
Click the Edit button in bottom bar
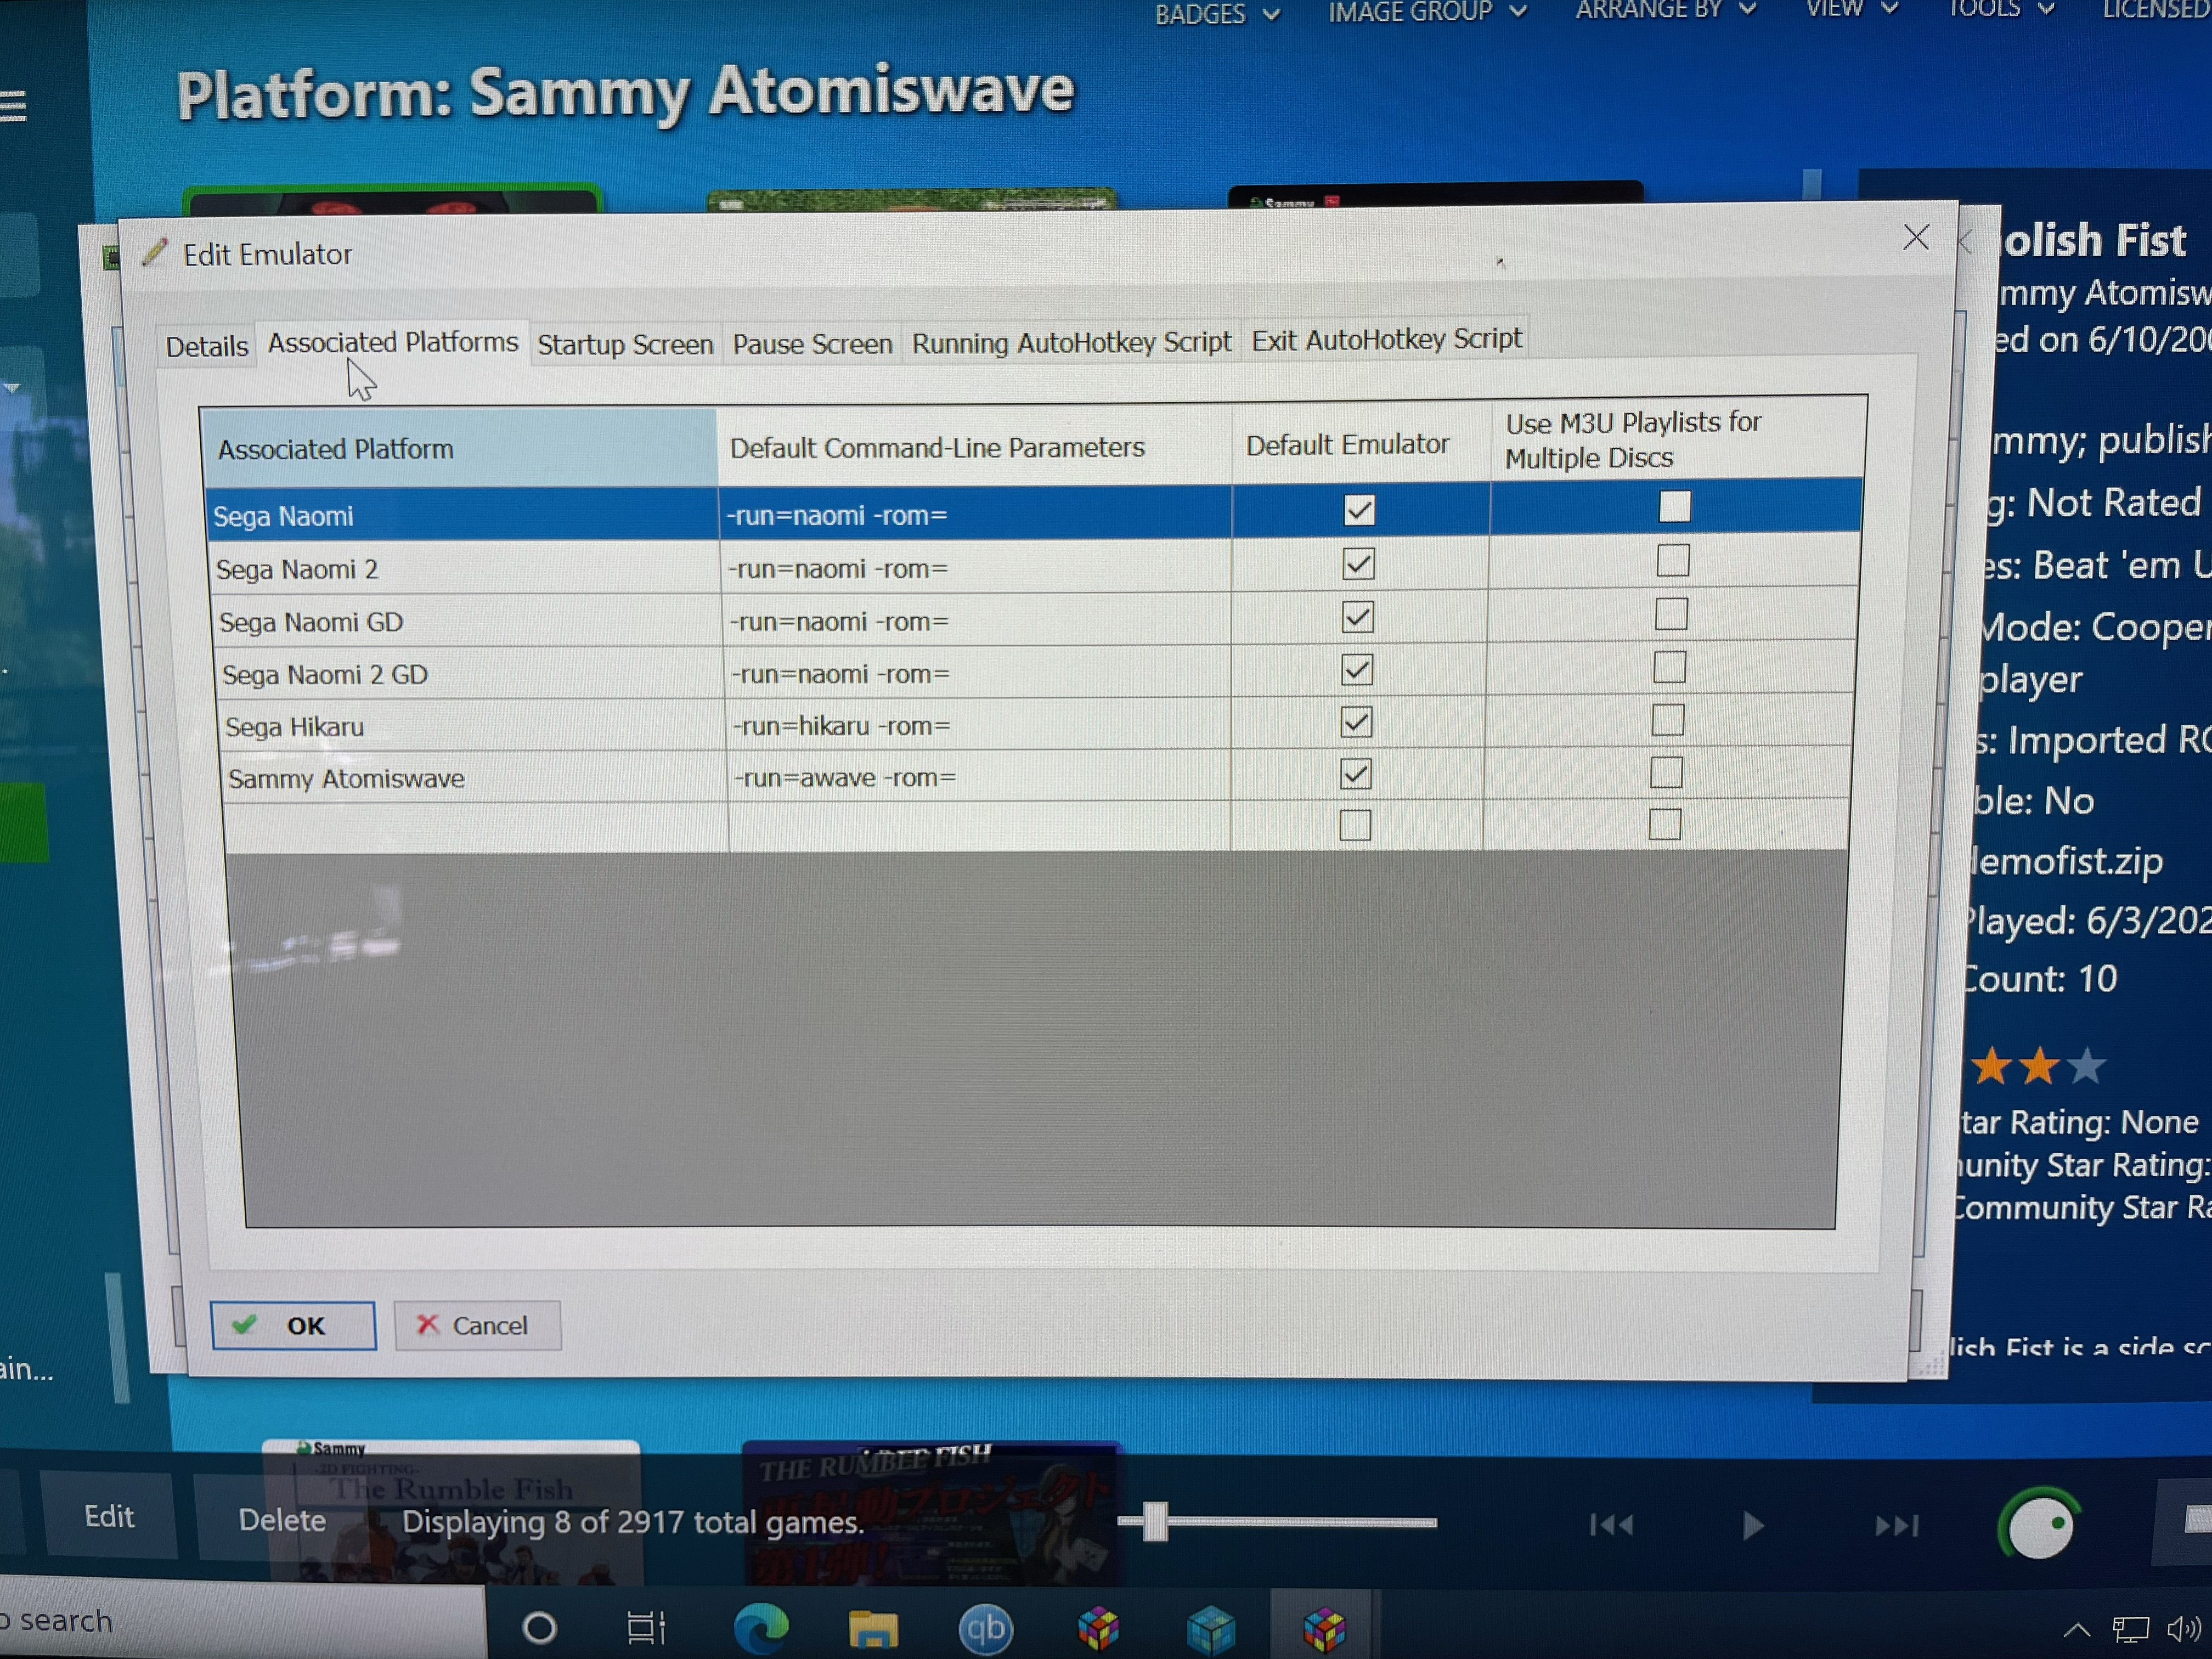coord(108,1517)
